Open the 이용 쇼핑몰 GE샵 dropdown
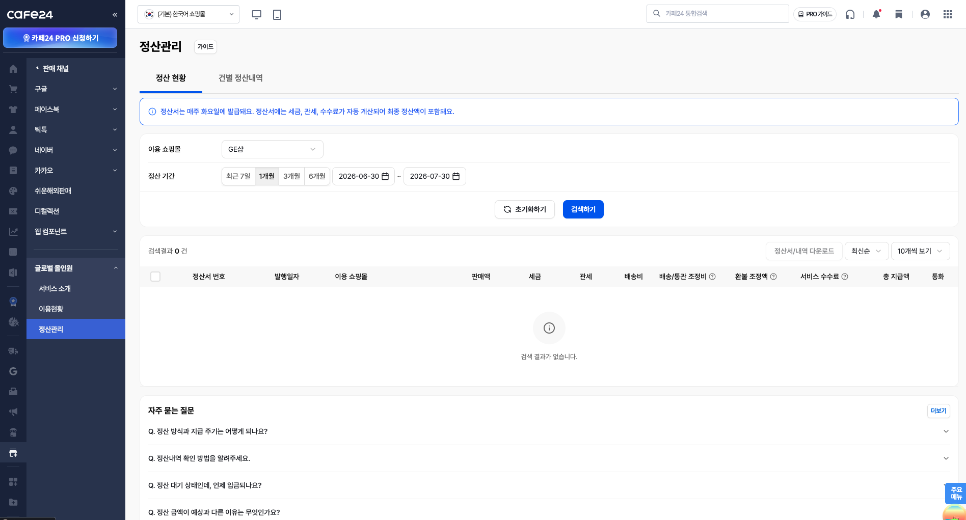966x520 pixels. click(273, 149)
